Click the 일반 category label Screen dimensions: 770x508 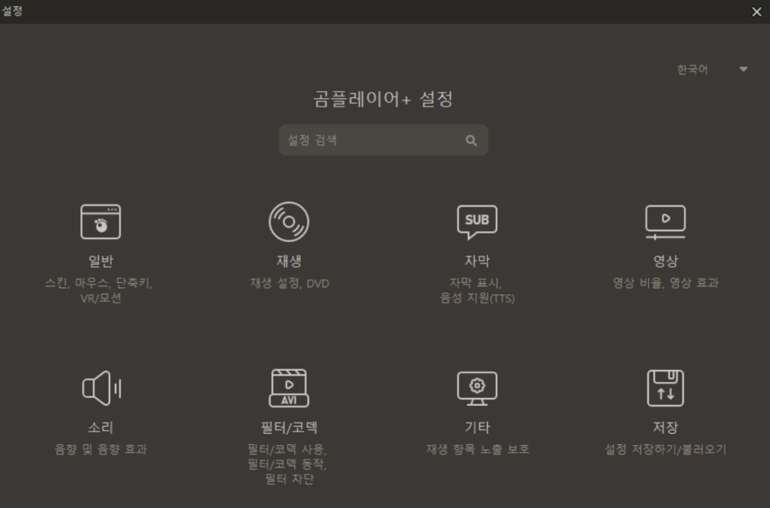coord(100,261)
